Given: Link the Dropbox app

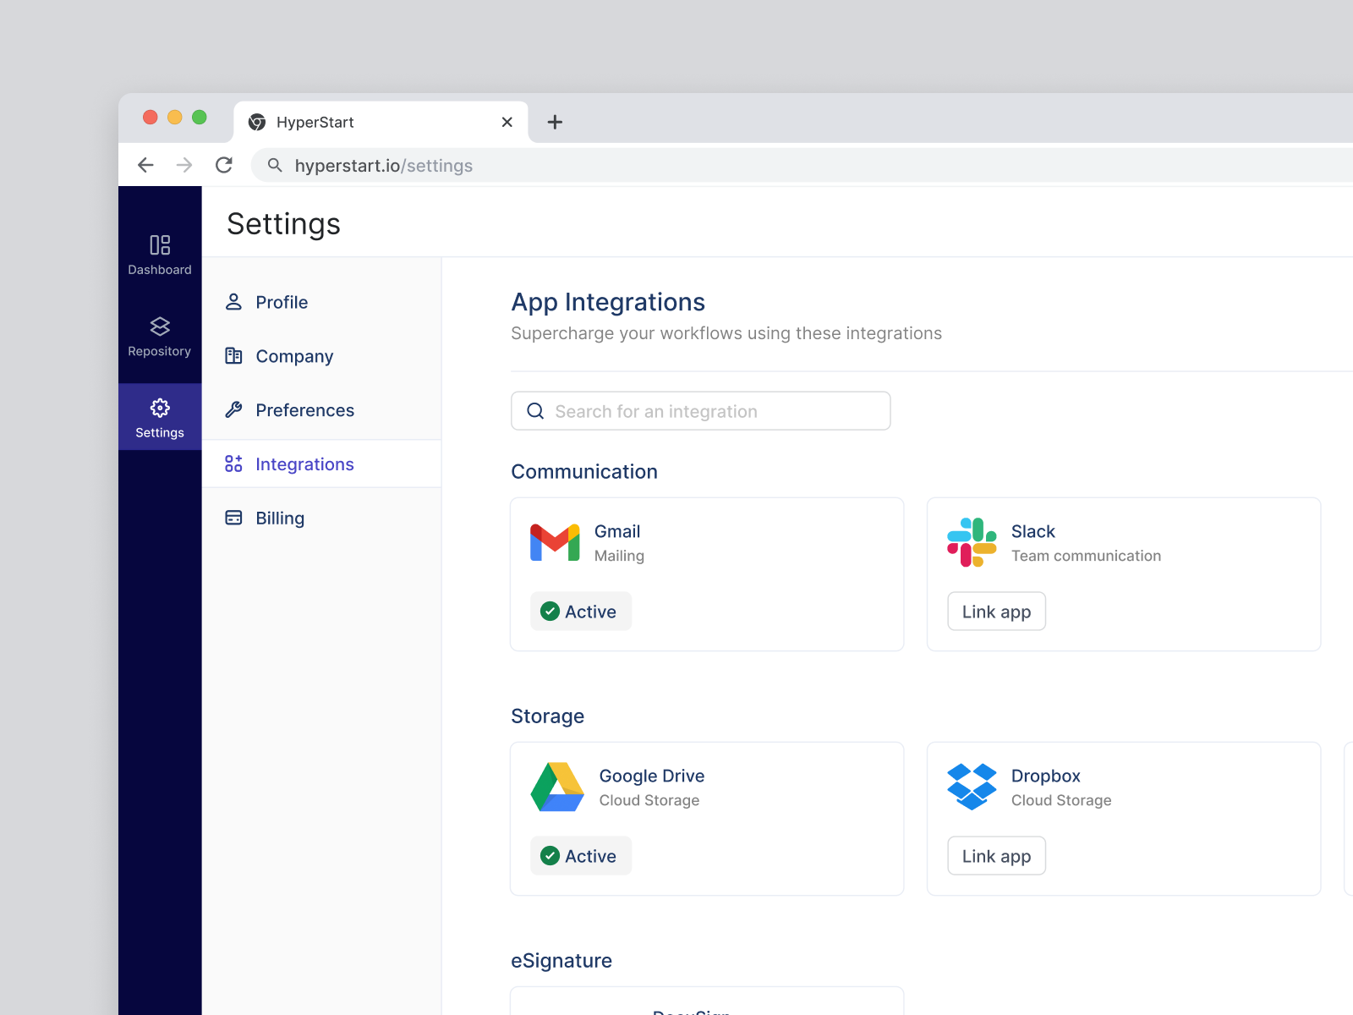Looking at the screenshot, I should click(x=996, y=855).
